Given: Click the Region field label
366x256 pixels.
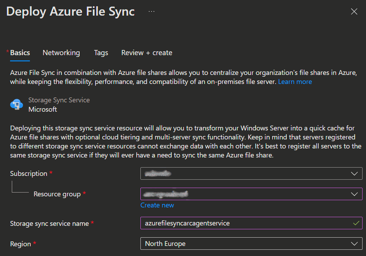Looking at the screenshot, I should click(x=21, y=244).
